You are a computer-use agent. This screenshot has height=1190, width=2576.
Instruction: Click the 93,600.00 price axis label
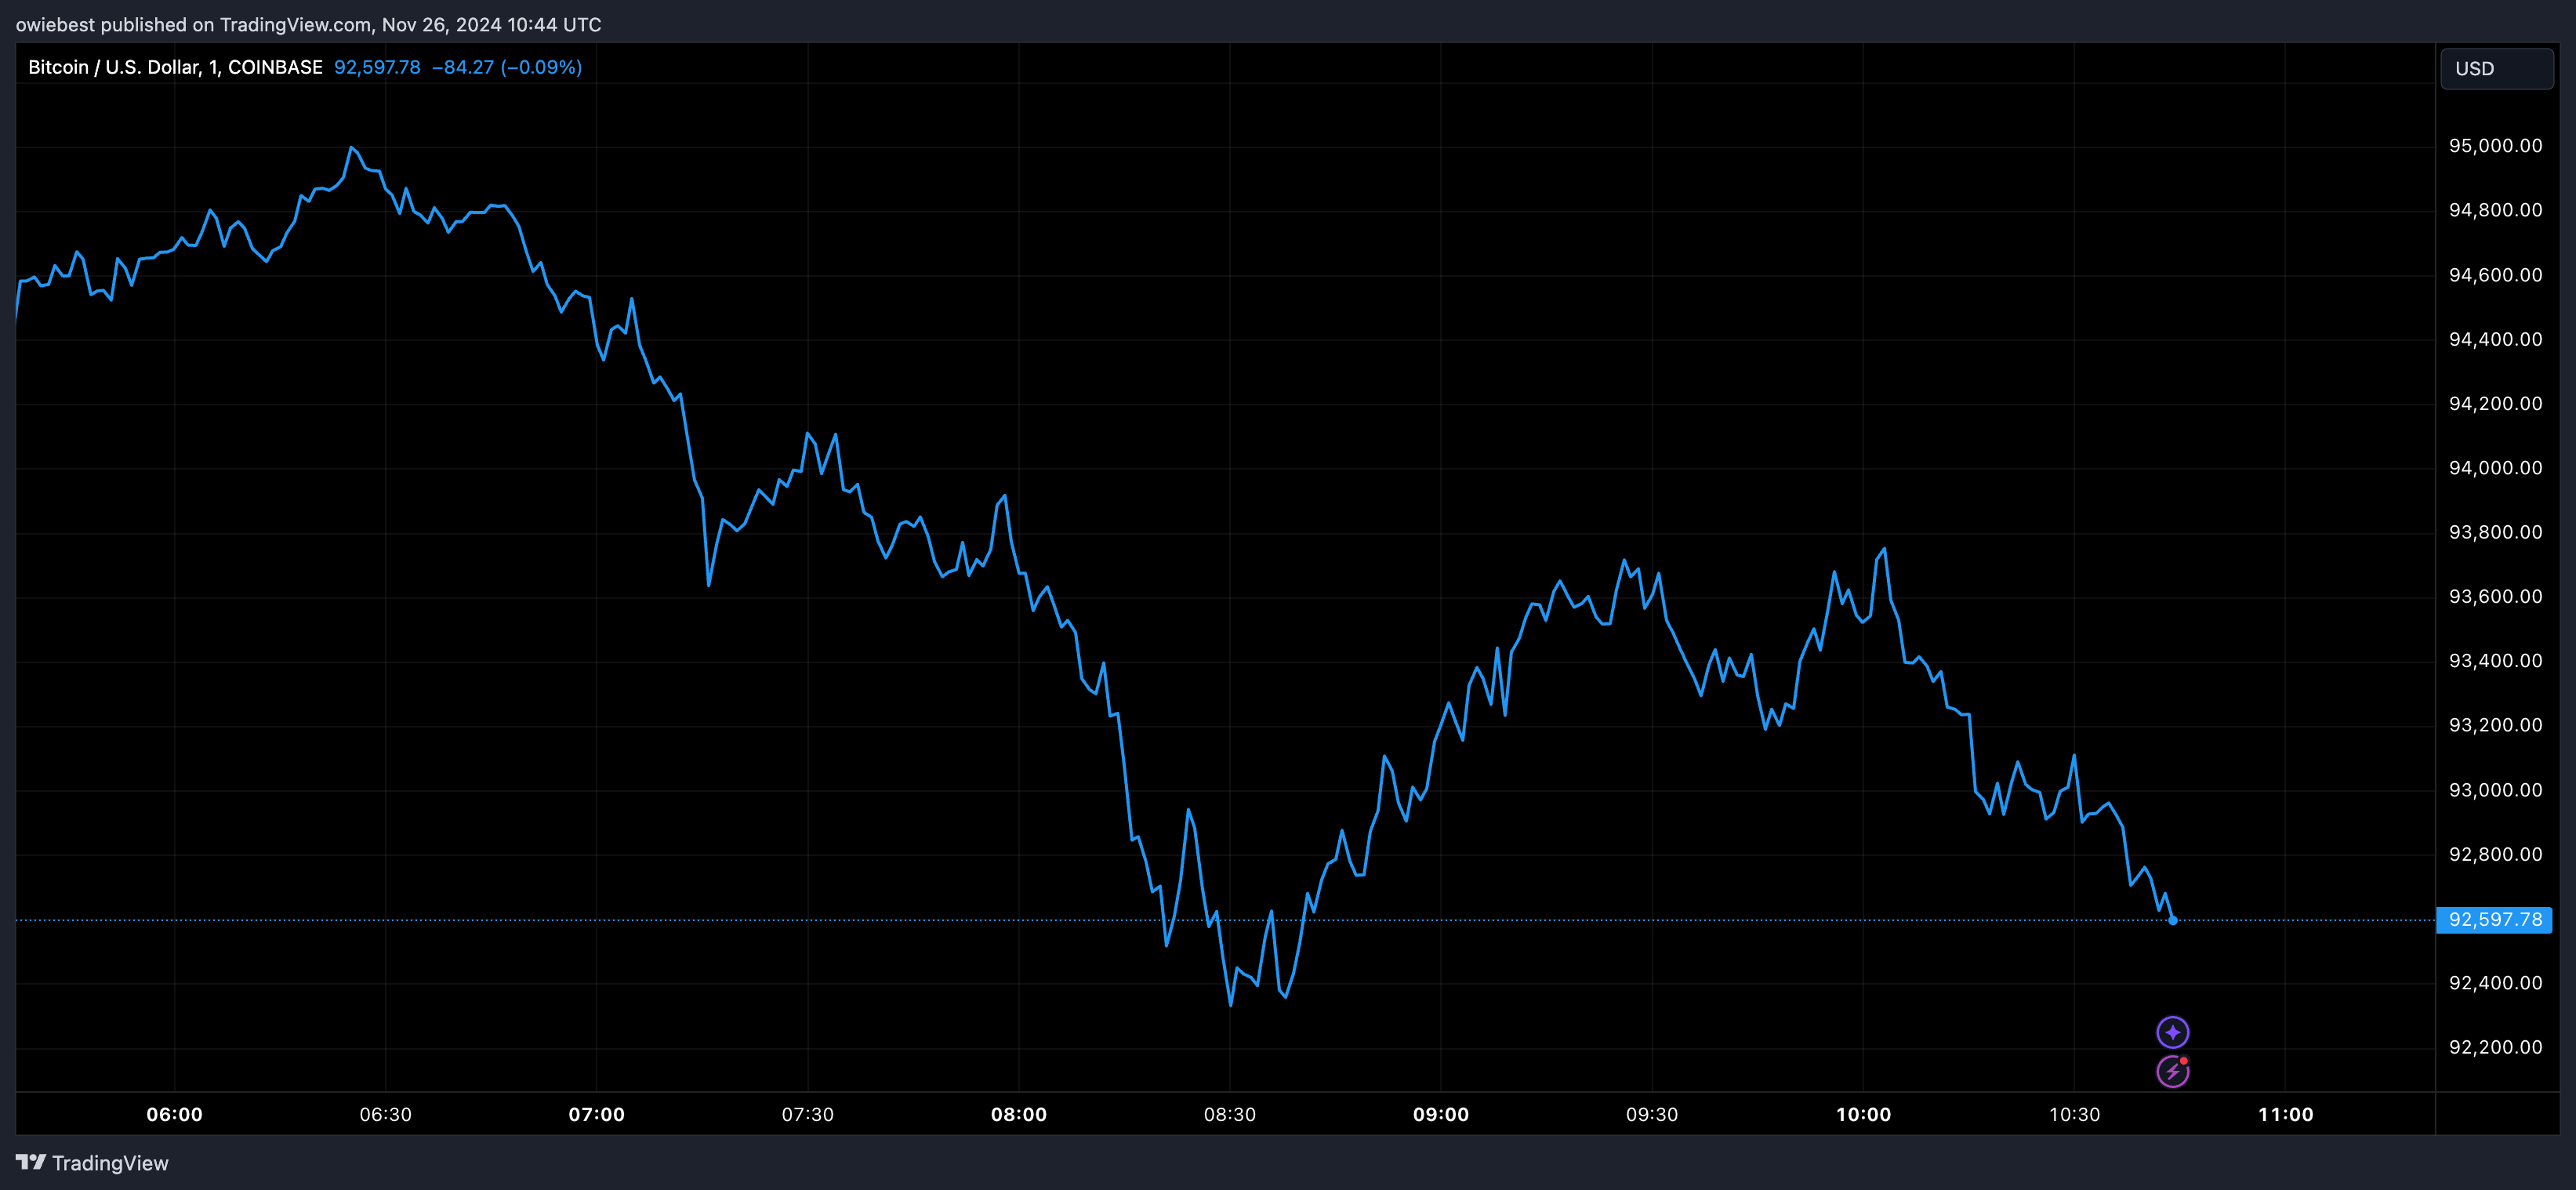coord(2495,596)
